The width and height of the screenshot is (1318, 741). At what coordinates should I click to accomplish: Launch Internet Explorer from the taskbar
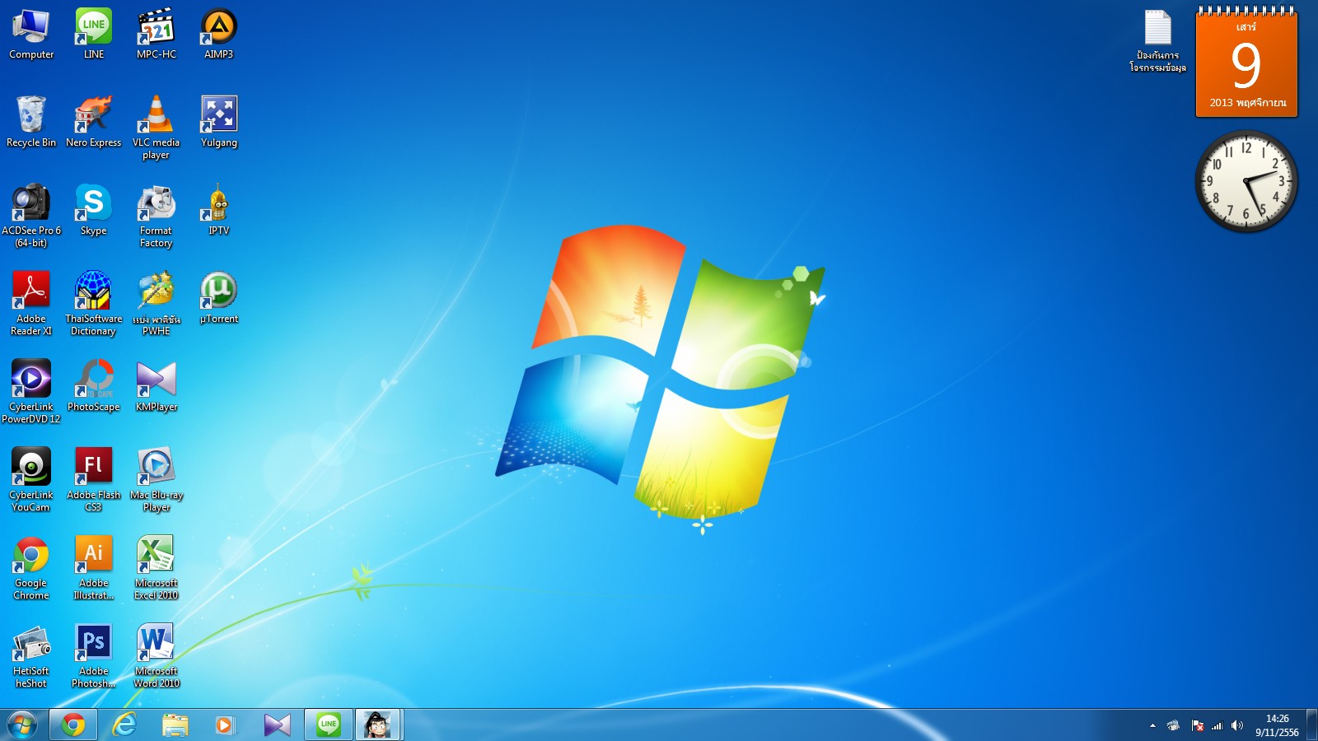click(124, 725)
